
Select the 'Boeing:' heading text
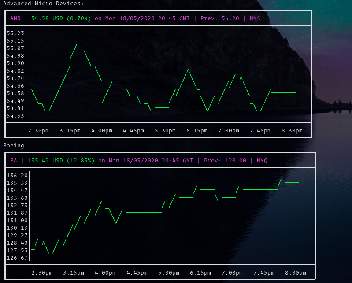point(15,146)
